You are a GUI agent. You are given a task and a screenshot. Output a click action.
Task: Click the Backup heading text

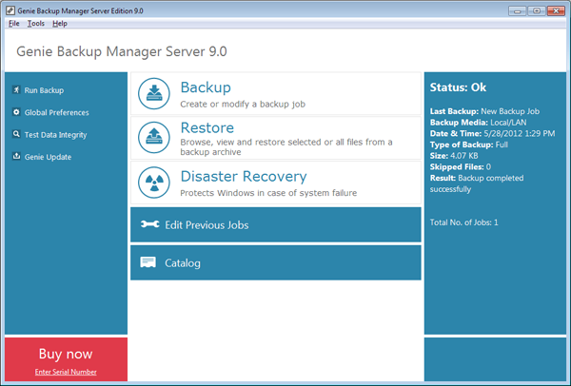point(206,87)
